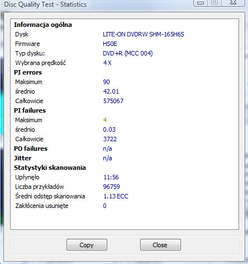Select sample count 96759

pos(112,187)
